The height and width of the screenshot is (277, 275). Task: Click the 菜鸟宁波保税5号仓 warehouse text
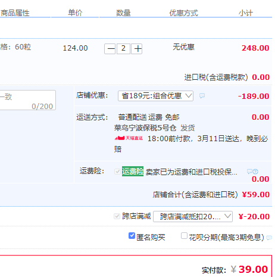pos(145,128)
